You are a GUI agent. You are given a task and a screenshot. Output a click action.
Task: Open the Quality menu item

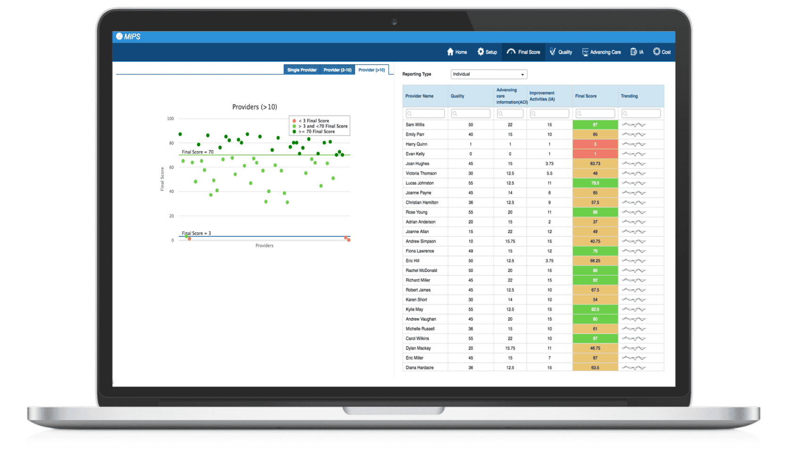pos(561,52)
